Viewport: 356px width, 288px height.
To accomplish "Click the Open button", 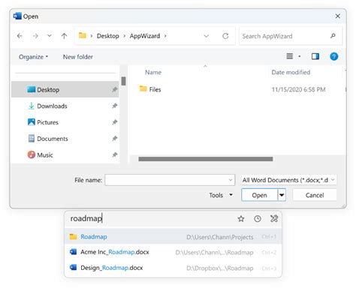I will point(259,195).
